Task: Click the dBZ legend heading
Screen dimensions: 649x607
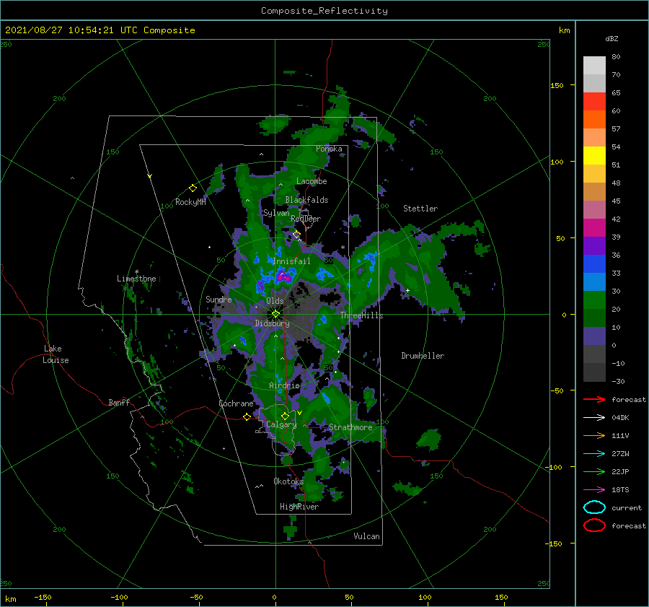Action: tap(612, 39)
